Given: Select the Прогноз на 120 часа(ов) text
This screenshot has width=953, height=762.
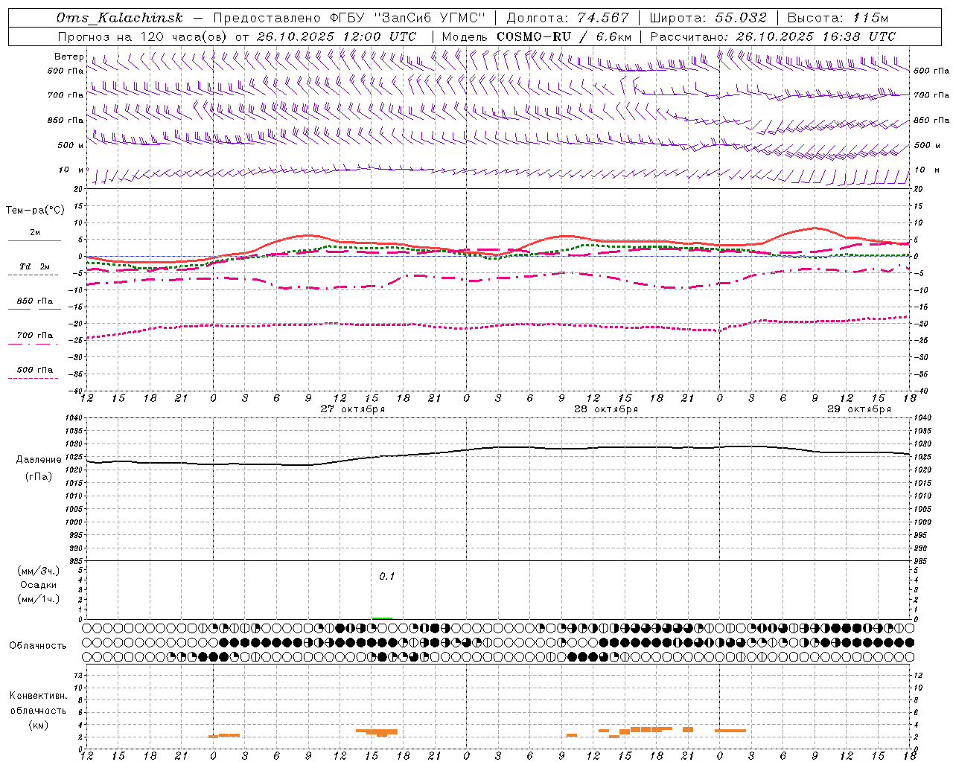Looking at the screenshot, I should (143, 36).
